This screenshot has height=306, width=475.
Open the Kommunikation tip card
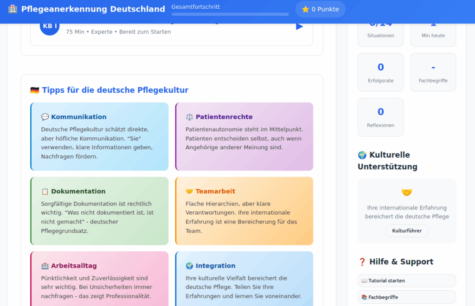(x=100, y=137)
